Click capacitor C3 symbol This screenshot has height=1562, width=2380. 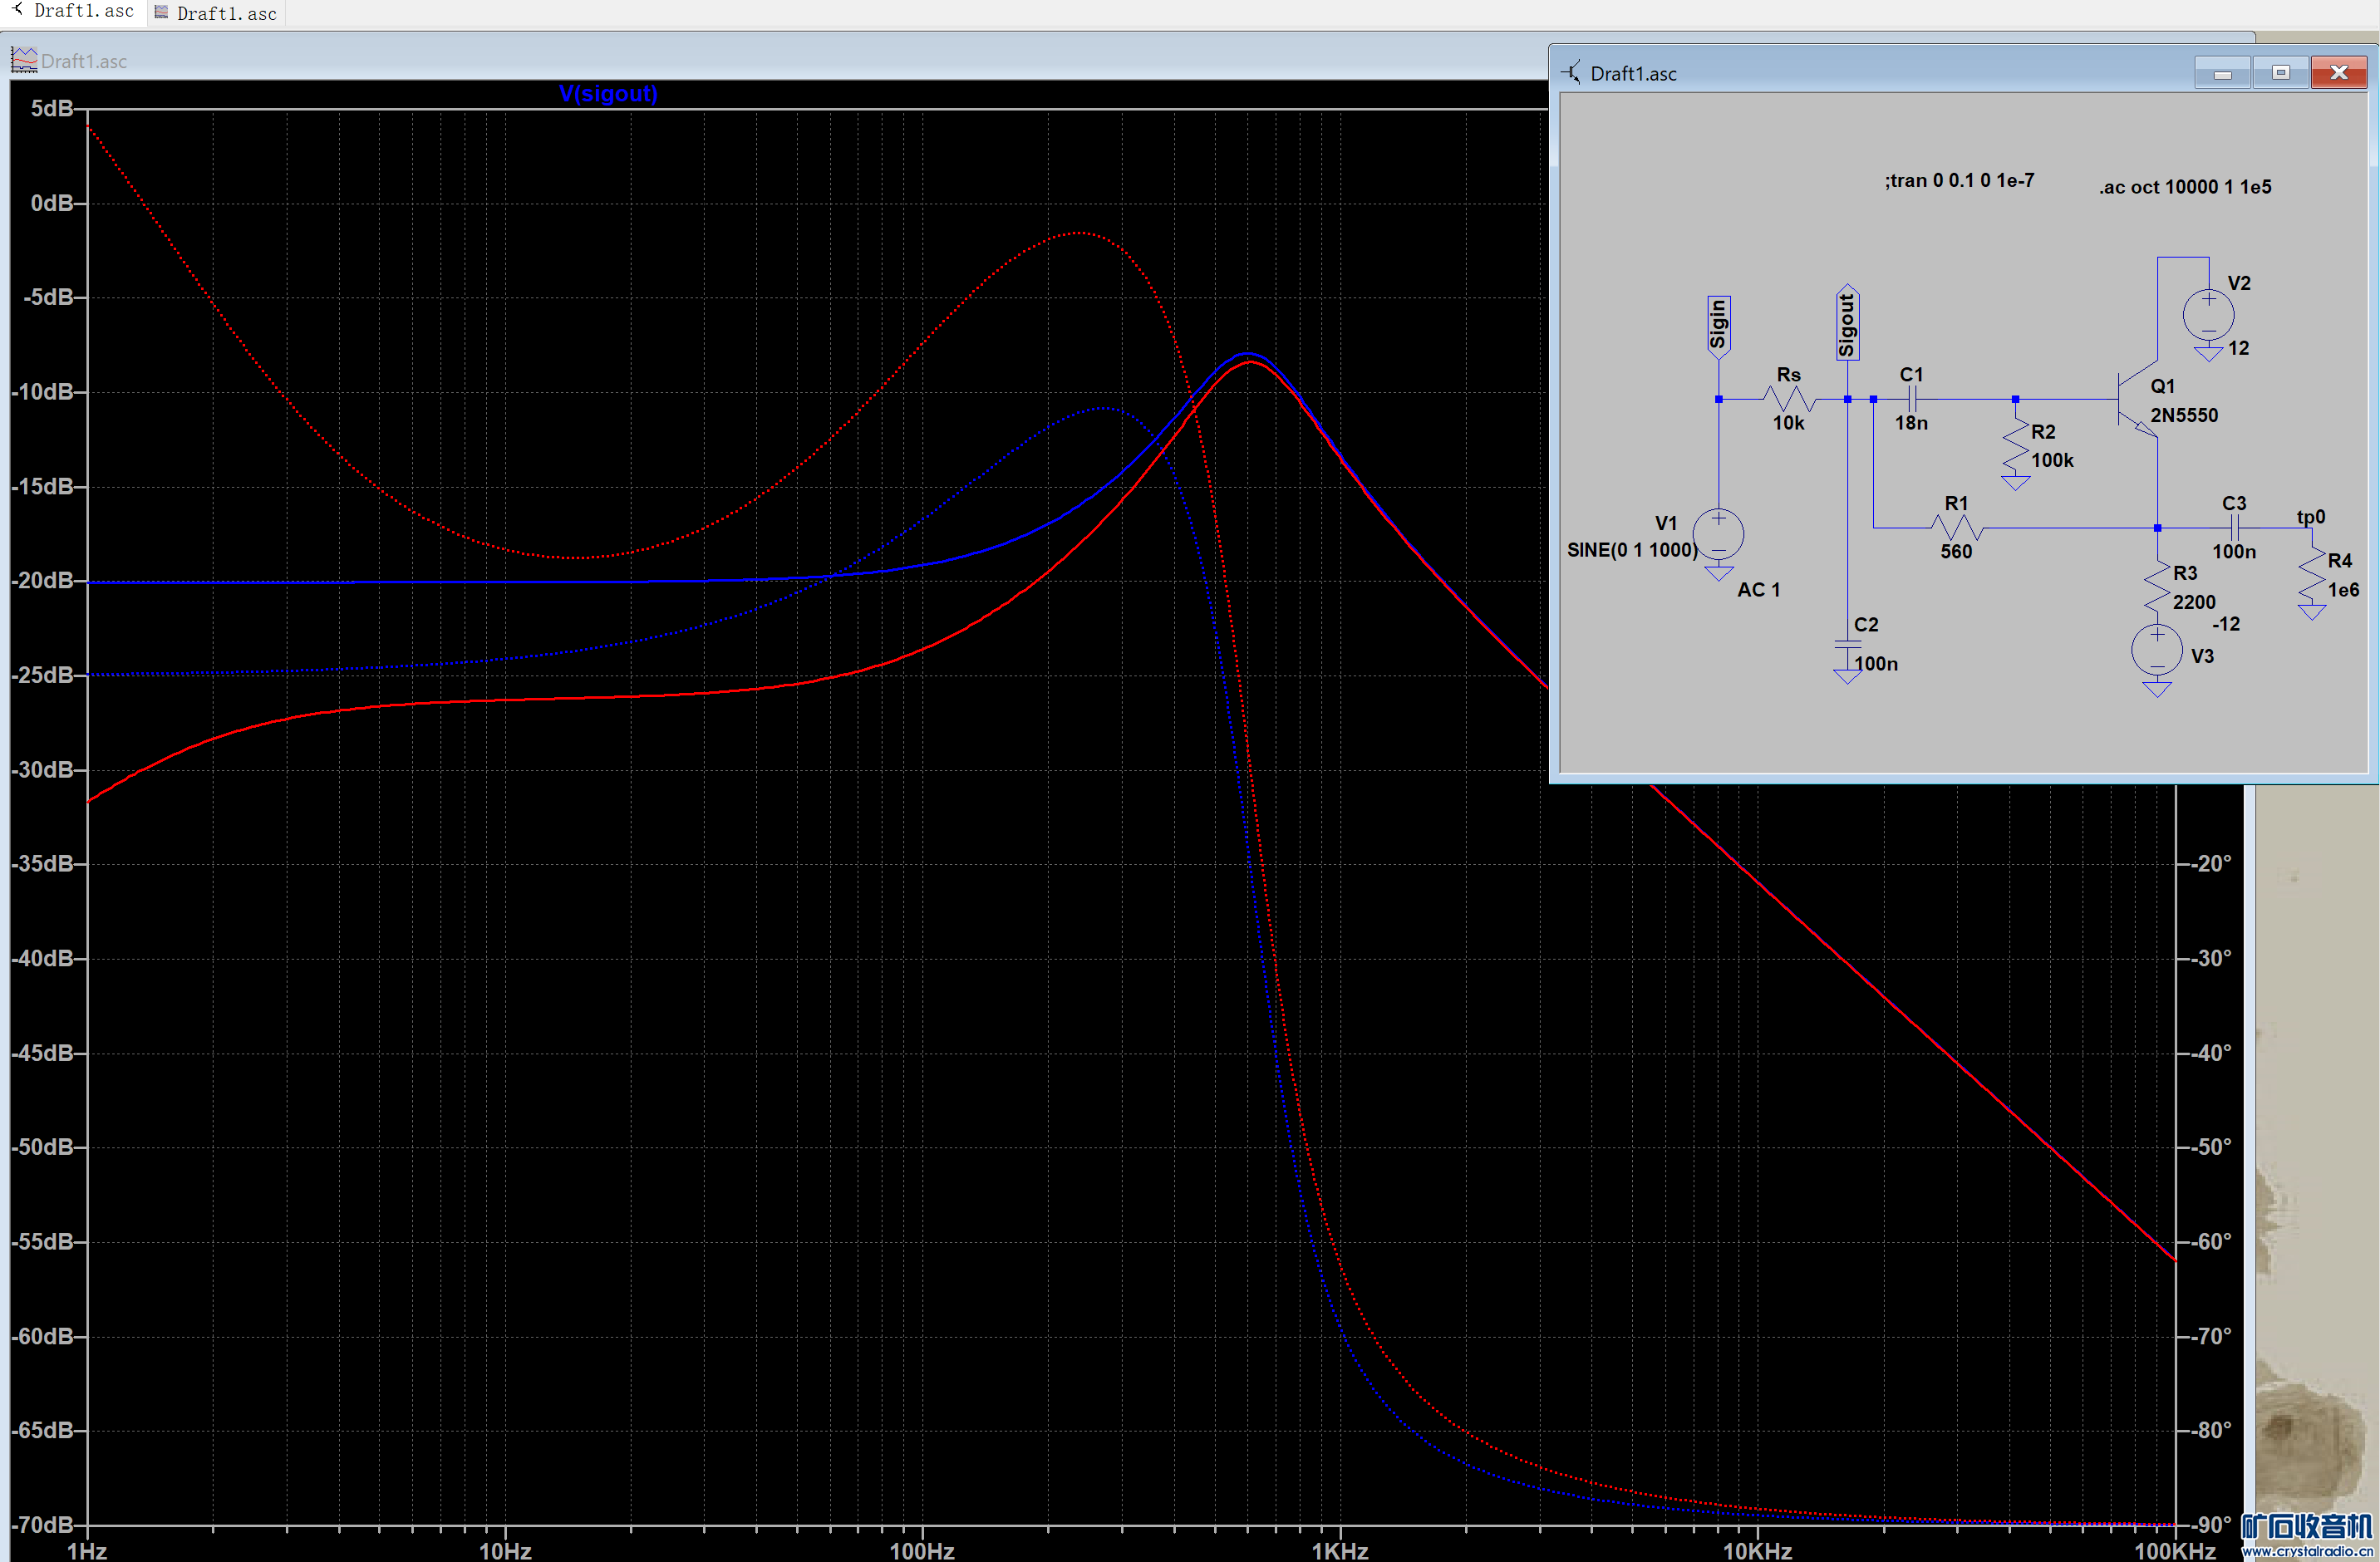click(2234, 527)
